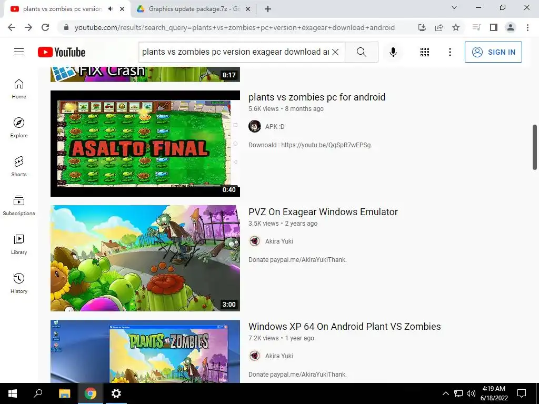Go forward in Chrome
The width and height of the screenshot is (539, 404).
click(x=28, y=27)
